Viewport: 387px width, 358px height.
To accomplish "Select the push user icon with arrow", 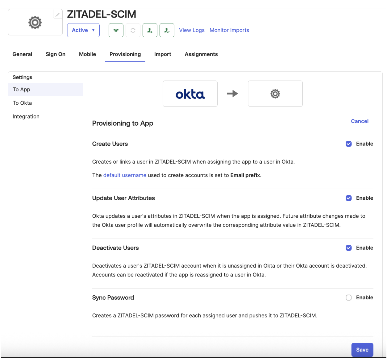I will coord(150,30).
